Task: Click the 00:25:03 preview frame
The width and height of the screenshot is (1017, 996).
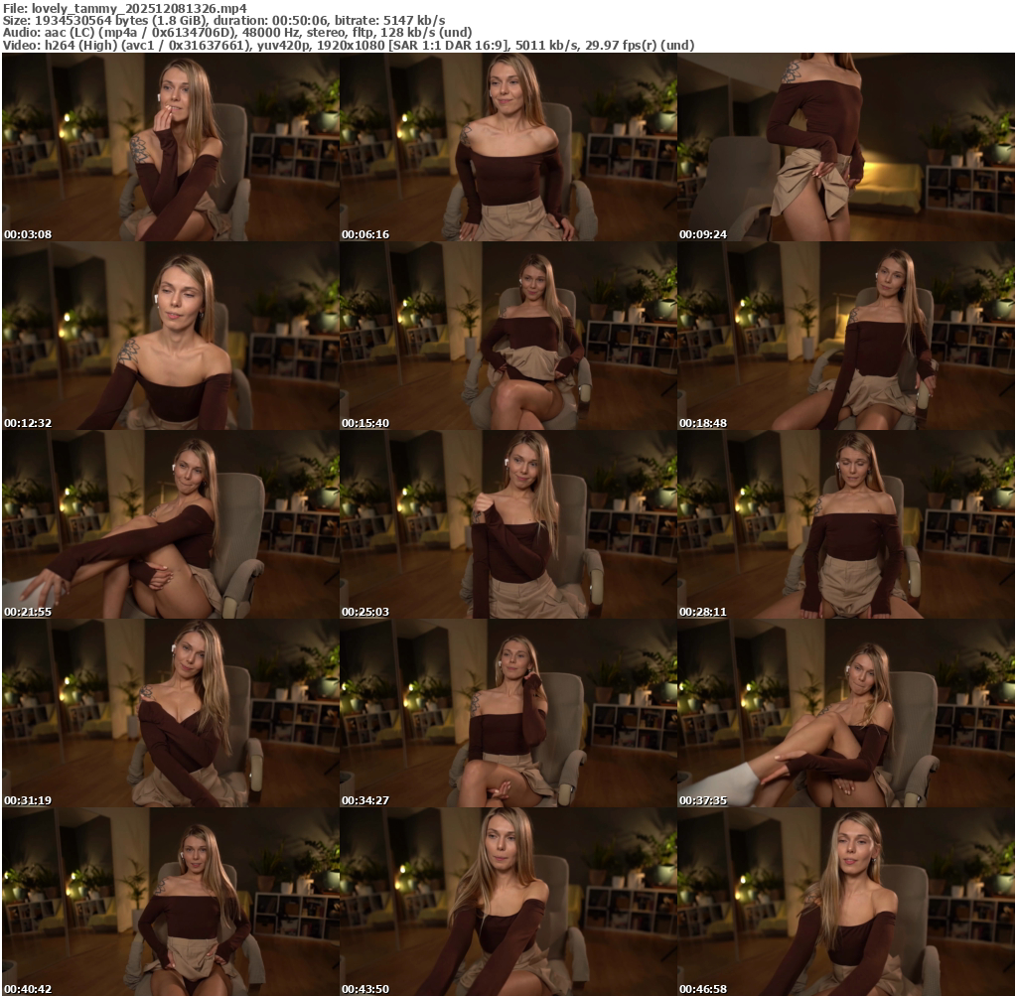Action: point(508,524)
